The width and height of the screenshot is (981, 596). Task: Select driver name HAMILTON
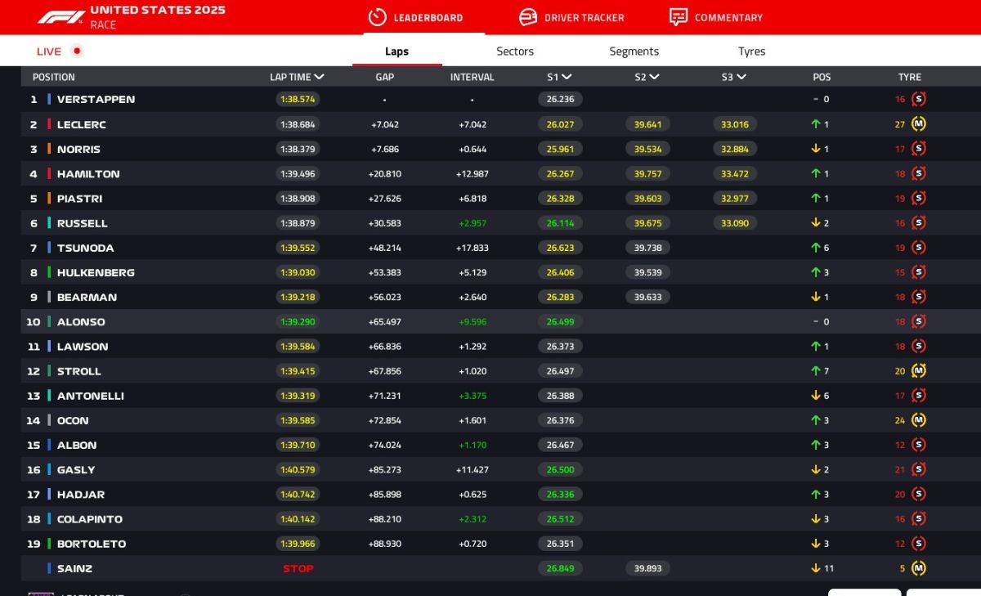(x=88, y=174)
